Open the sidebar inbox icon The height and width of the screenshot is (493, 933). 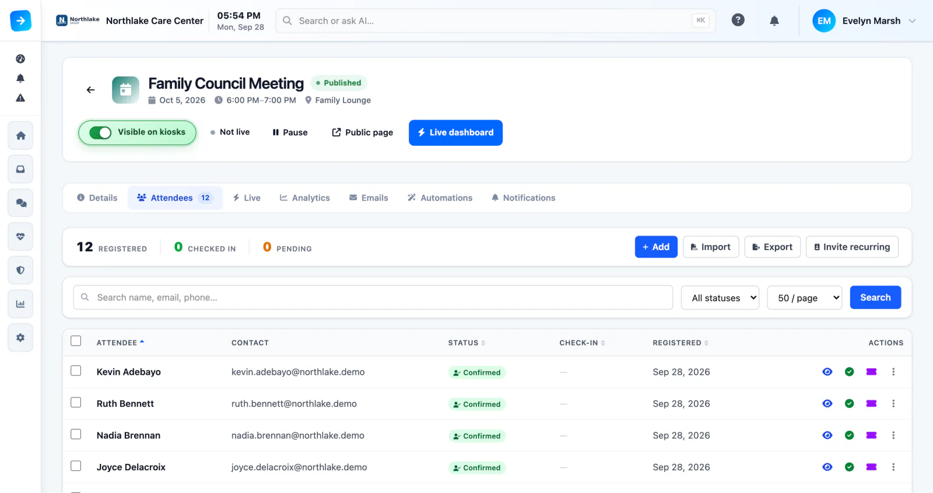point(20,170)
